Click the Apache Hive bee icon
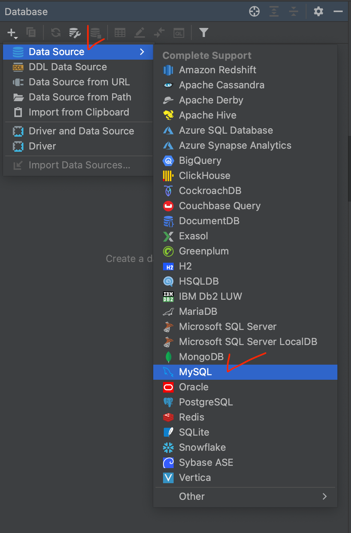This screenshot has width=351, height=533. [x=168, y=115]
